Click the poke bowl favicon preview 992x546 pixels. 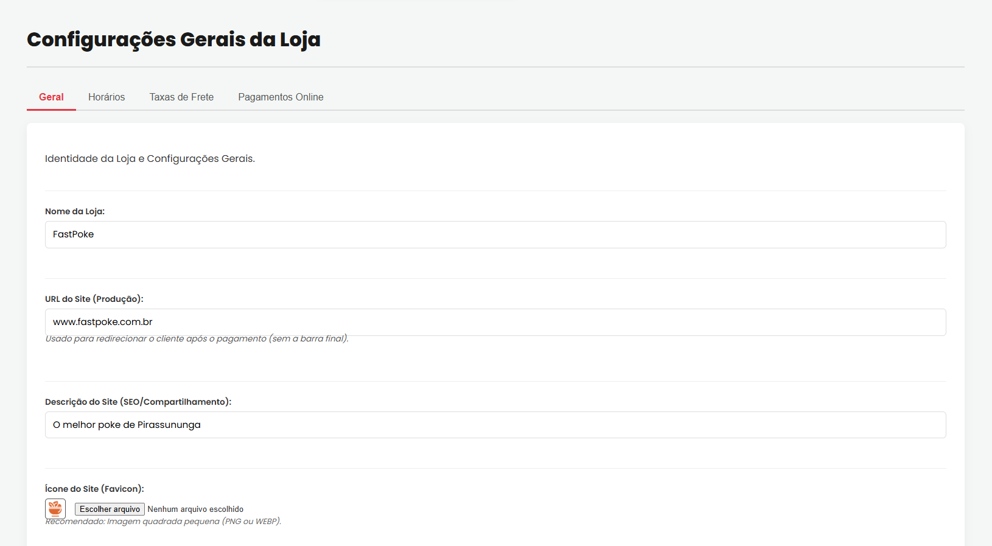coord(55,508)
